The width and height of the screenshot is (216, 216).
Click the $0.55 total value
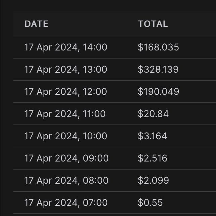point(150,203)
